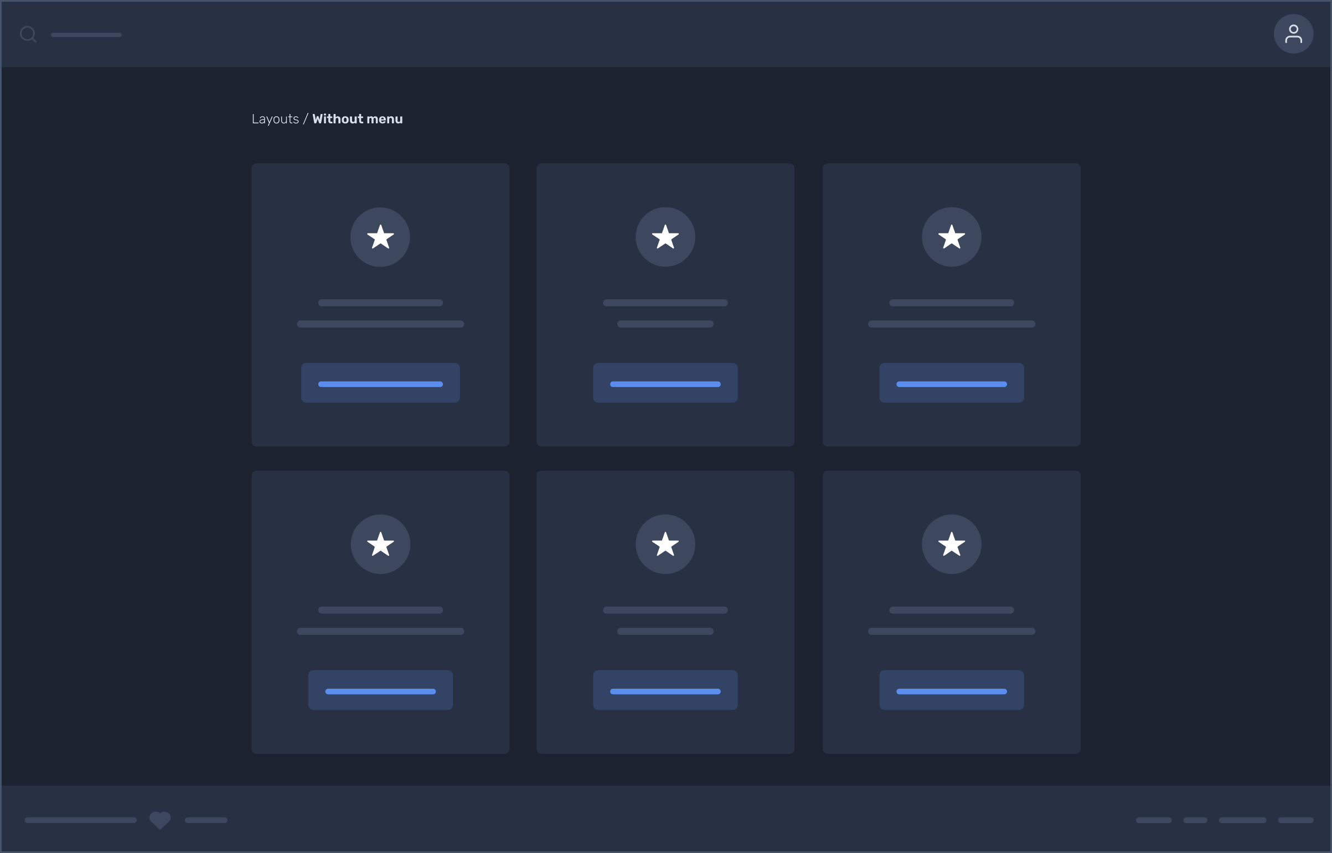Open the user profile icon
Screen dimensions: 1332x853
pos(1293,34)
